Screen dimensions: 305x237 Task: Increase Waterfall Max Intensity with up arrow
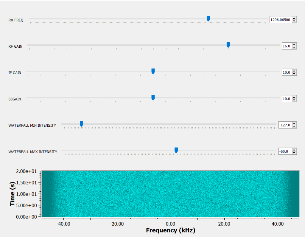coord(294,150)
